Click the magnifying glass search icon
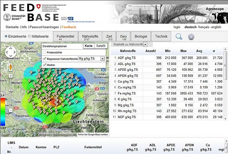 179,36
